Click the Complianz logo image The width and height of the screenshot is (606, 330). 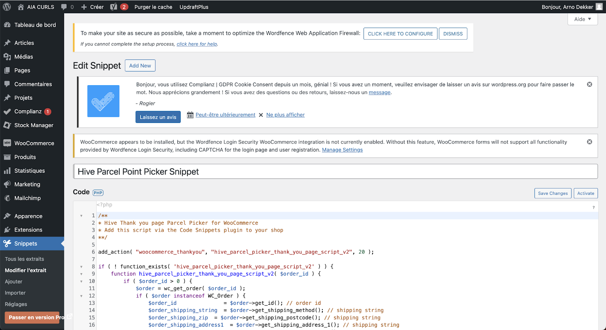click(103, 101)
